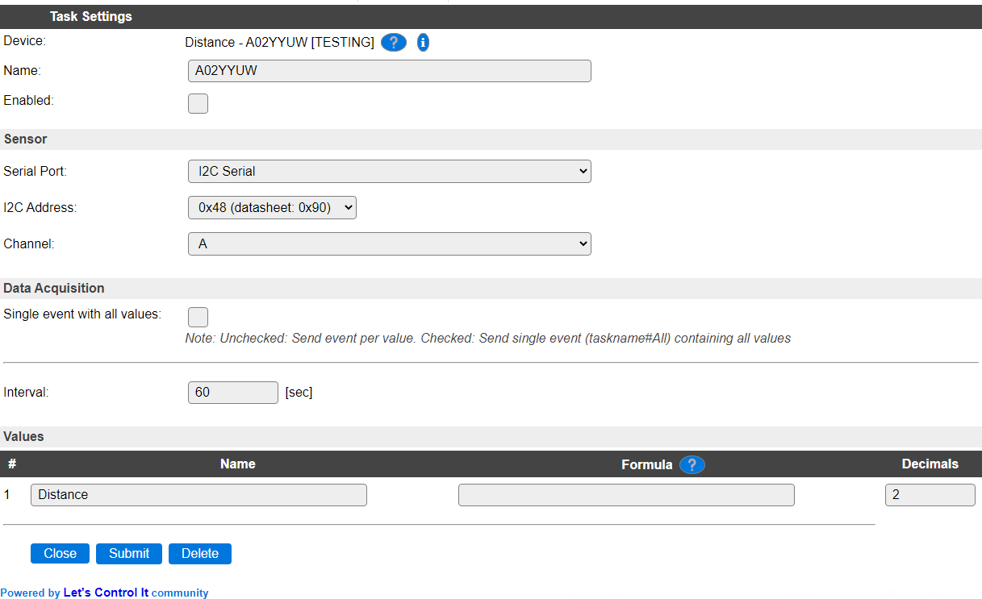Viewport: 982px width, 599px height.
Task: Click the Close button
Action: click(61, 554)
